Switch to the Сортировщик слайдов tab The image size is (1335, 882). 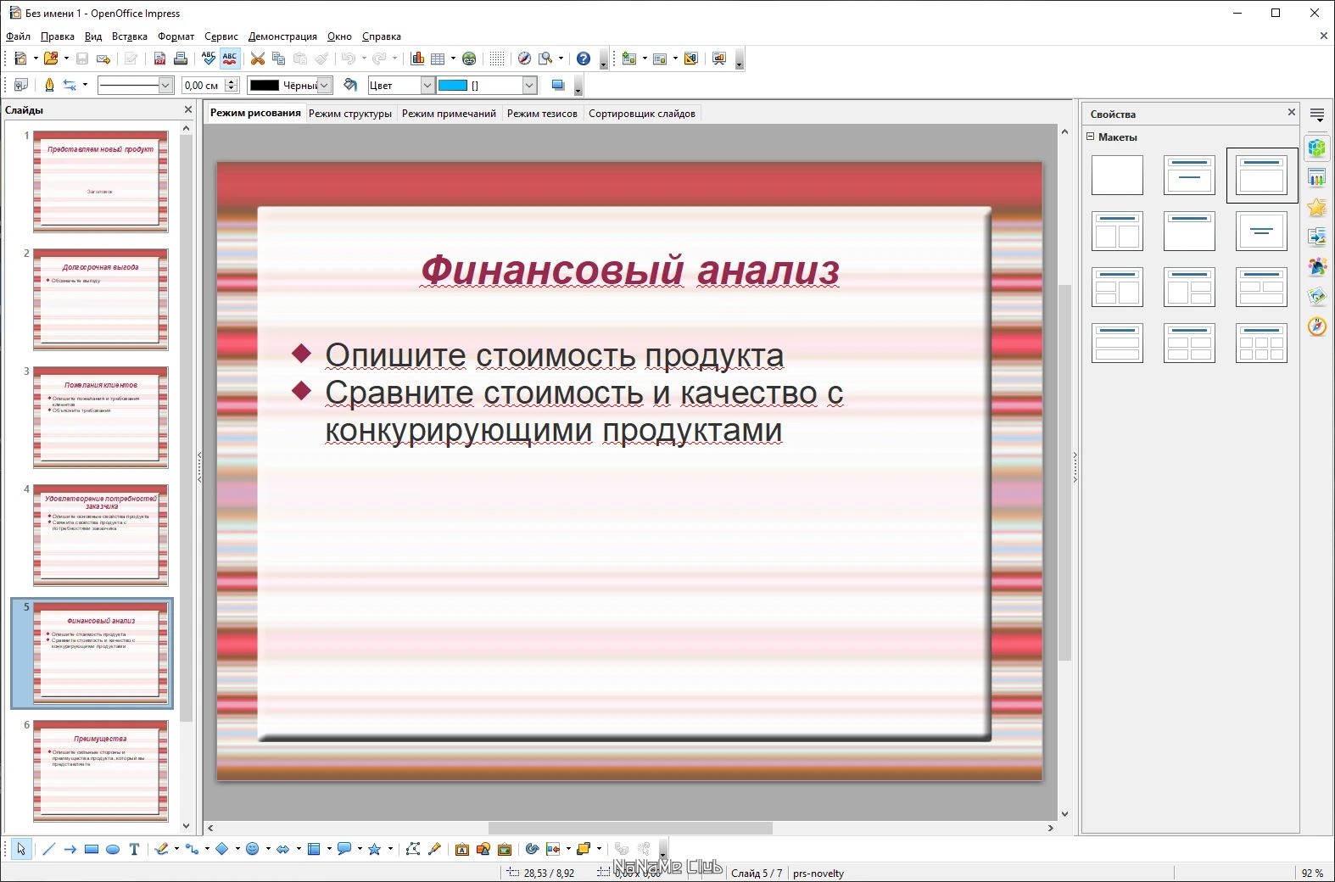tap(642, 114)
